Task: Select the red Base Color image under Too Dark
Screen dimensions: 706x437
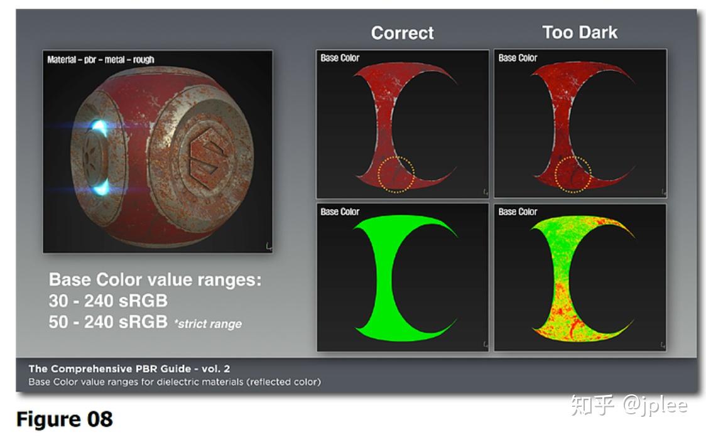Action: [x=580, y=124]
